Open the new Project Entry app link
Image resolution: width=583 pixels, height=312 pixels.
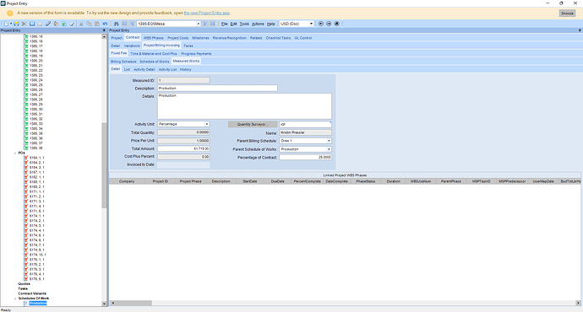(x=207, y=13)
